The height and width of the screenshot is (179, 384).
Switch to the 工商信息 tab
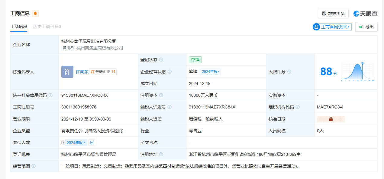pyautogui.click(x=19, y=27)
